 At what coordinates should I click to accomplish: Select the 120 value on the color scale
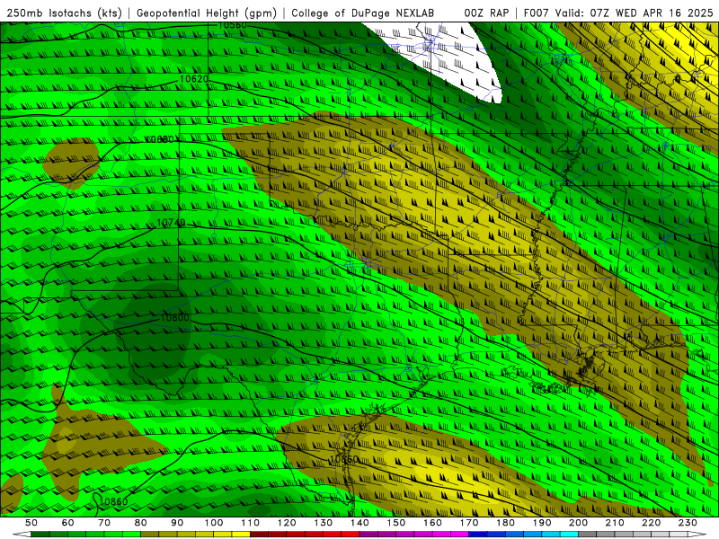click(x=287, y=523)
